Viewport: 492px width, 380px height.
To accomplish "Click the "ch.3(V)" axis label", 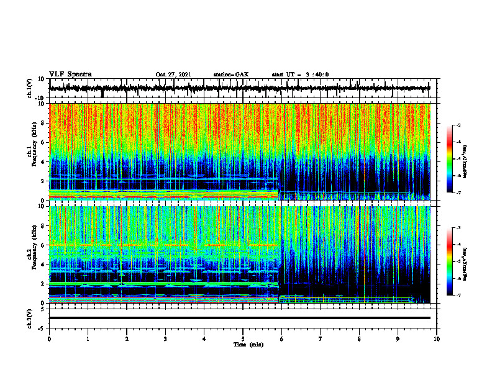I will point(30,319).
